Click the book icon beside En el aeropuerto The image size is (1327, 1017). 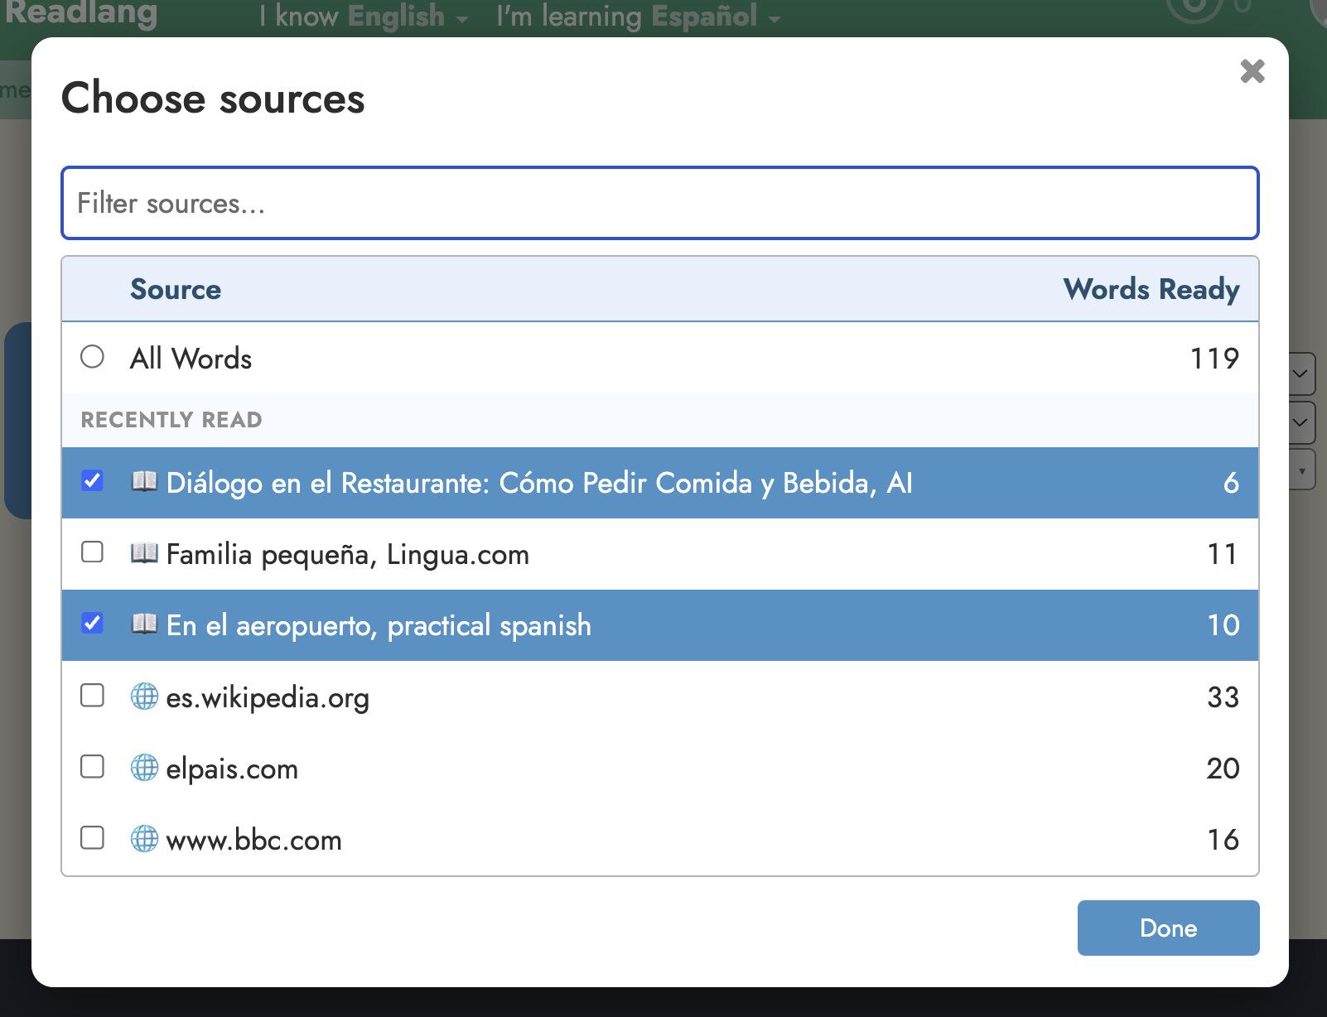[x=144, y=624]
